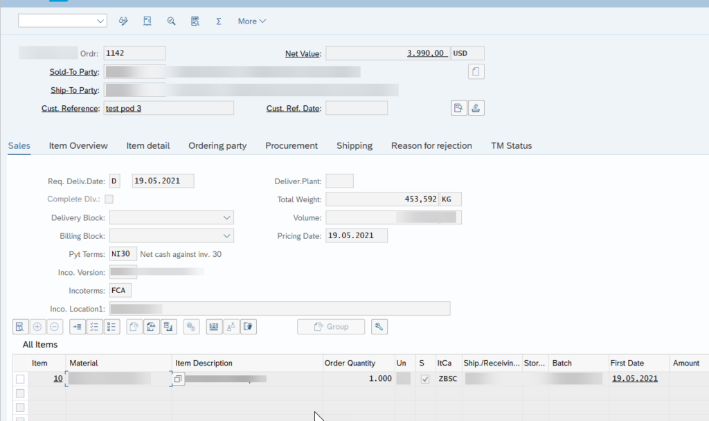
Task: Click the magnifier search icon in top toolbar
Action: (x=171, y=21)
